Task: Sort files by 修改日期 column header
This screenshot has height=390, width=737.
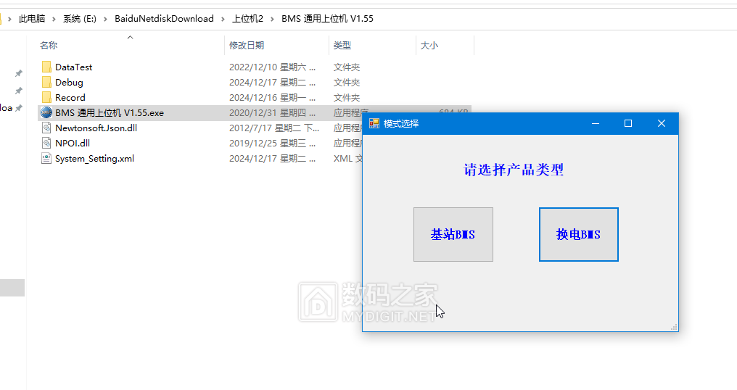Action: point(247,46)
